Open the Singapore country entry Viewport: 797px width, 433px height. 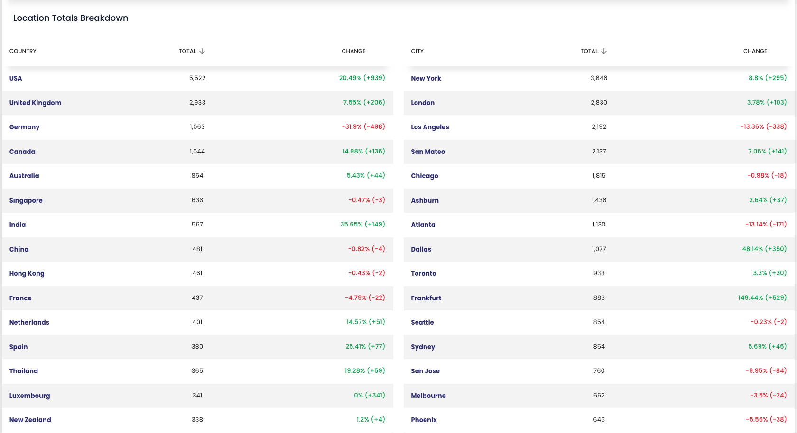[26, 200]
